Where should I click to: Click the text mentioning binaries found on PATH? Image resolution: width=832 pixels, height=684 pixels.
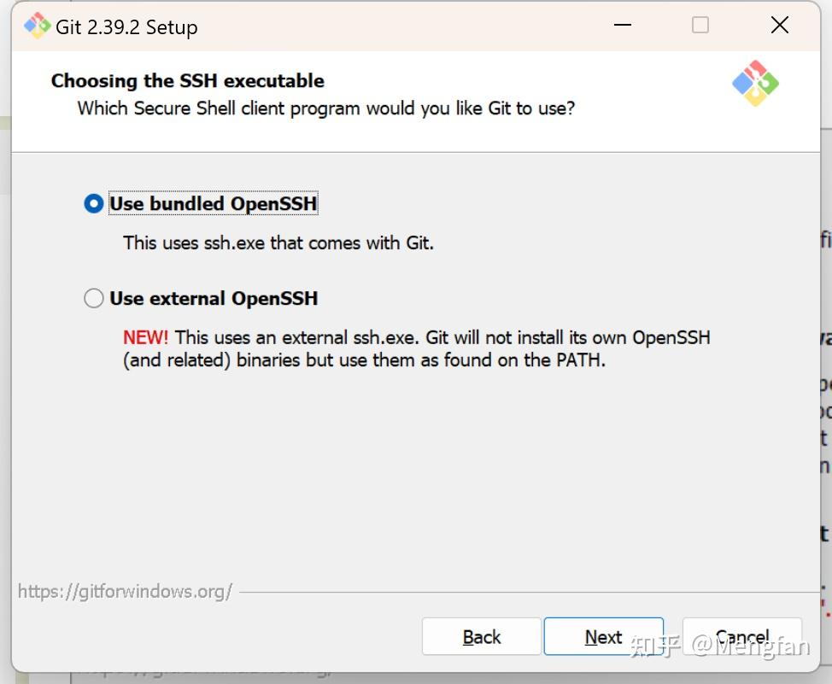point(364,360)
